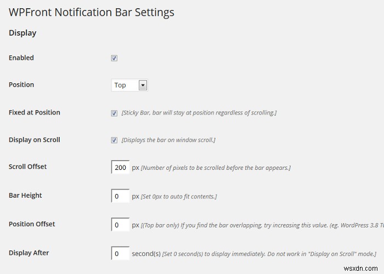Click the Scroll Offset field showing 200
Screen dimensions: 384x274
[120, 167]
